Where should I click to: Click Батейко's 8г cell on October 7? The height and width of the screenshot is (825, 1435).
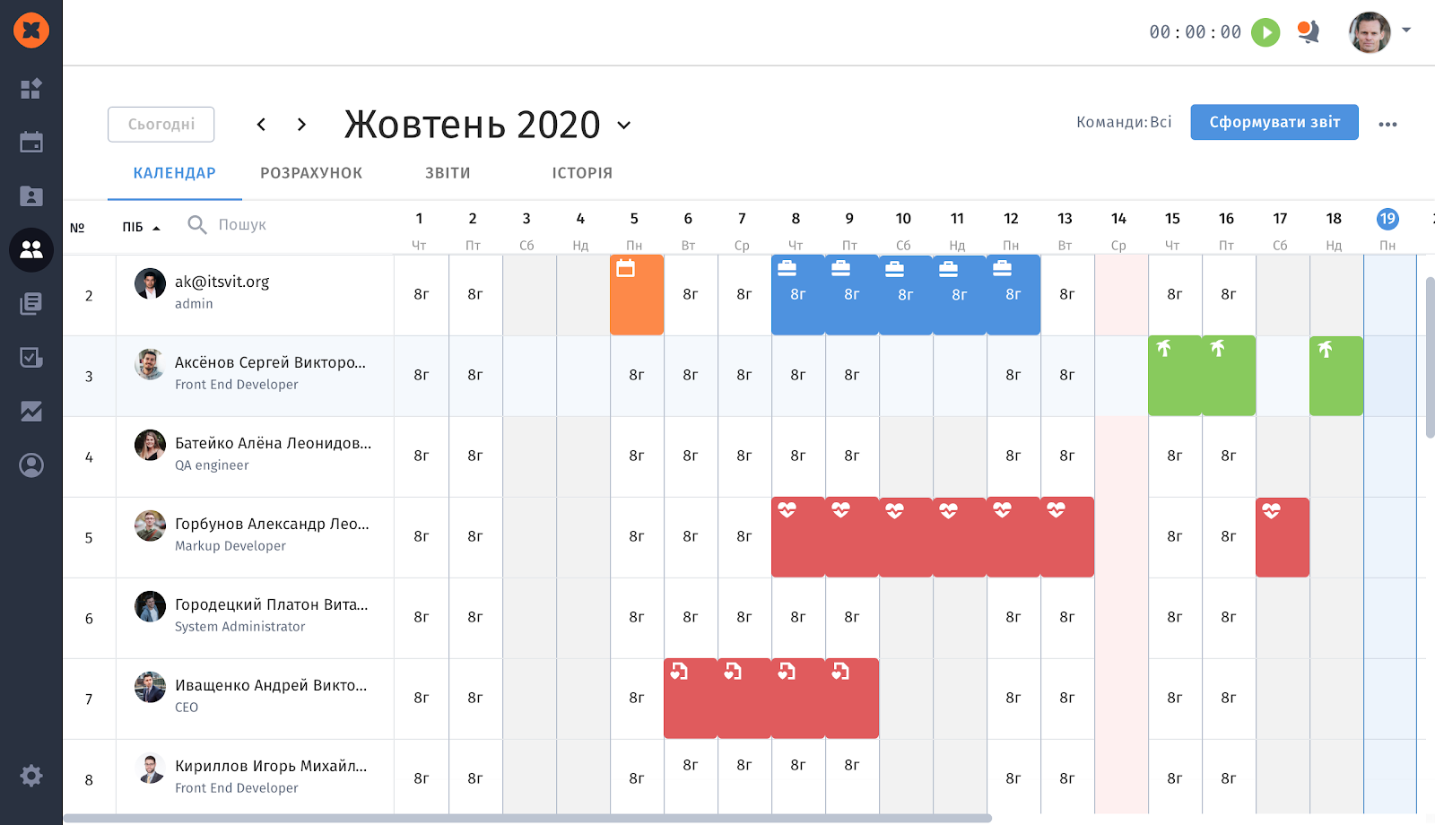pyautogui.click(x=744, y=456)
